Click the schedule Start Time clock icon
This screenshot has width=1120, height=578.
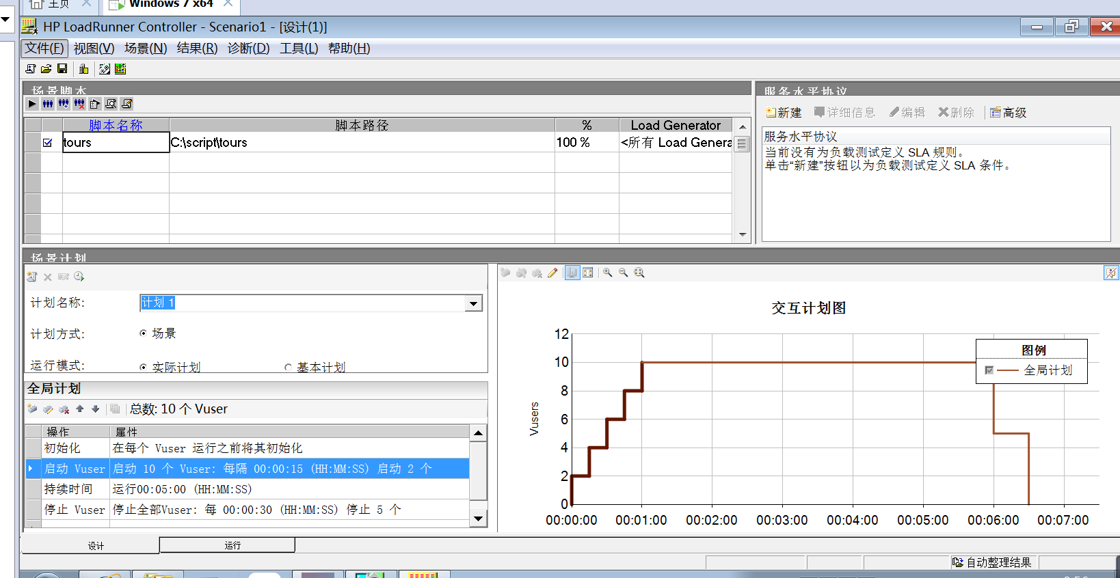click(x=79, y=277)
